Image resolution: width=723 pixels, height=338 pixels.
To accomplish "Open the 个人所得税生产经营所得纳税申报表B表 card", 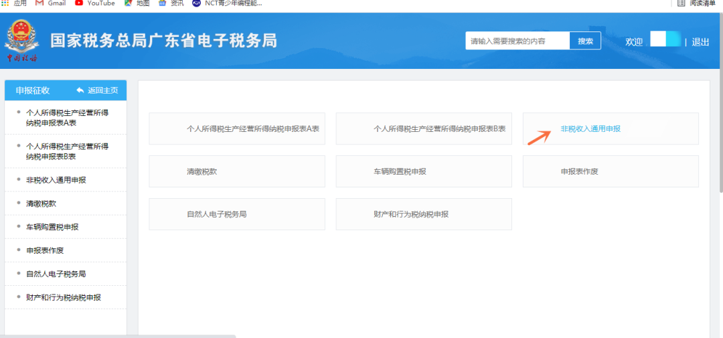I will point(424,129).
